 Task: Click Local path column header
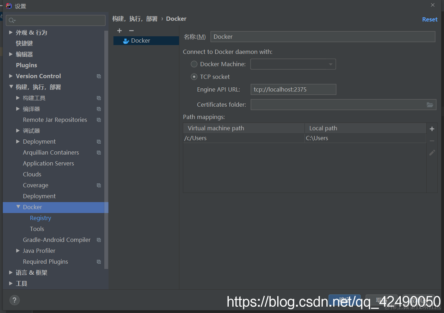coord(365,128)
